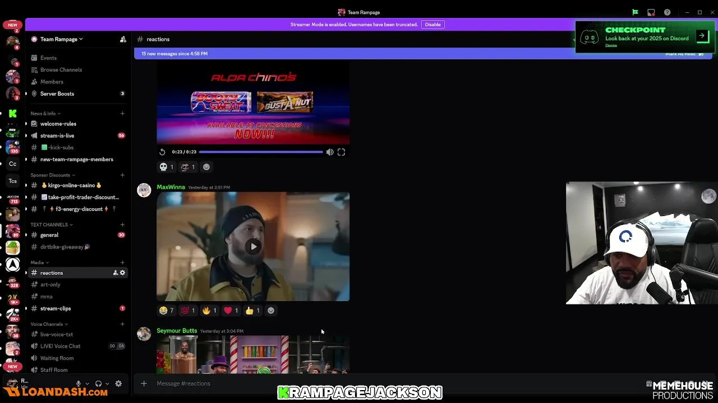
Task: Open Seymour Butts's posted image
Action: point(253,354)
